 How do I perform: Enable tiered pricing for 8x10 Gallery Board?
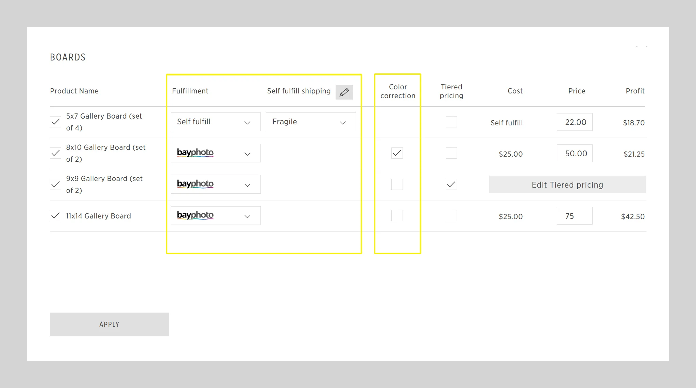[451, 153]
